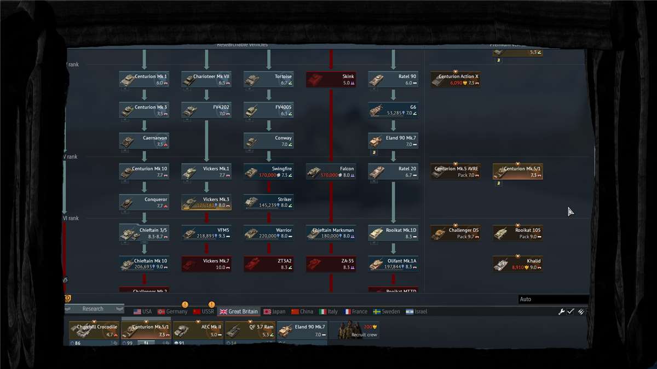Select the Centurion Mk.5/1 premium tree card

point(518,172)
